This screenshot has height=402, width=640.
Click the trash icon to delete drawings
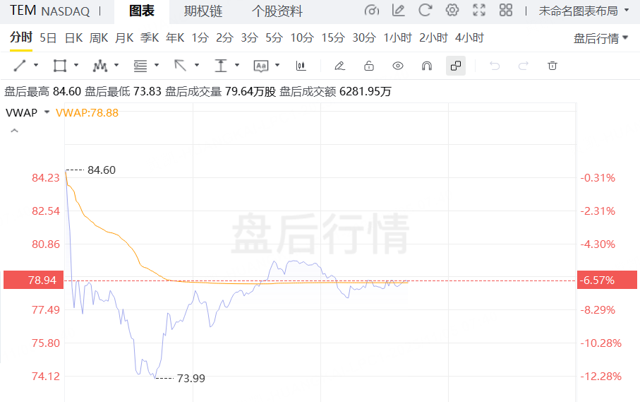tap(553, 66)
